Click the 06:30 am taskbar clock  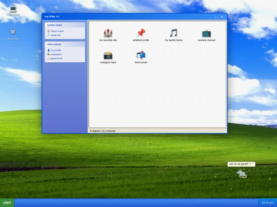(x=267, y=202)
